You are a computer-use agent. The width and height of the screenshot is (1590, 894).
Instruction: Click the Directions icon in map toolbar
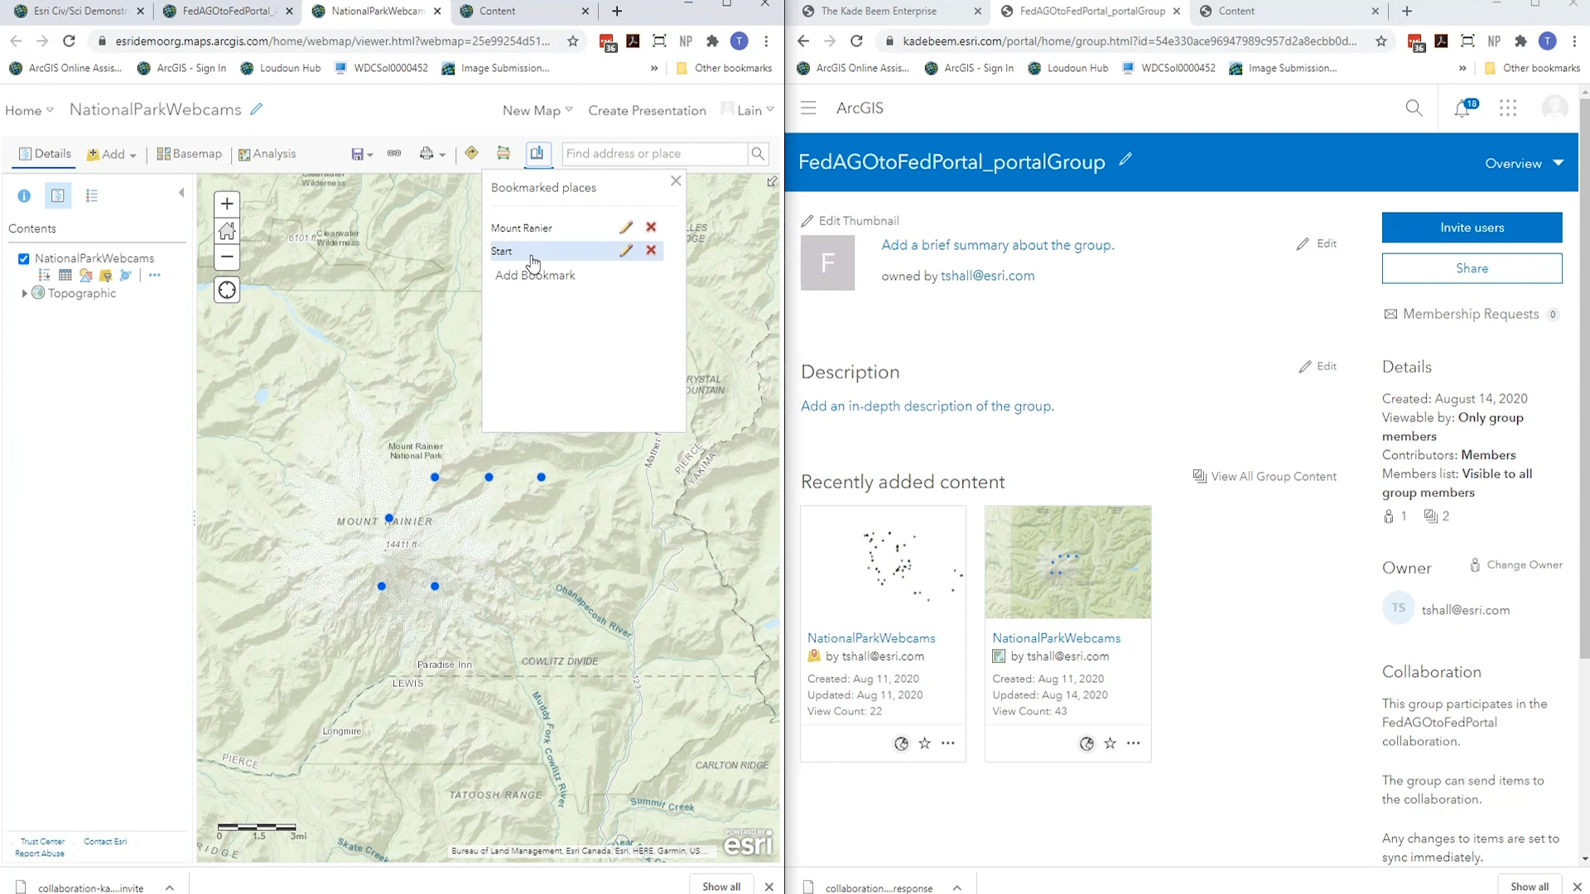(x=471, y=153)
